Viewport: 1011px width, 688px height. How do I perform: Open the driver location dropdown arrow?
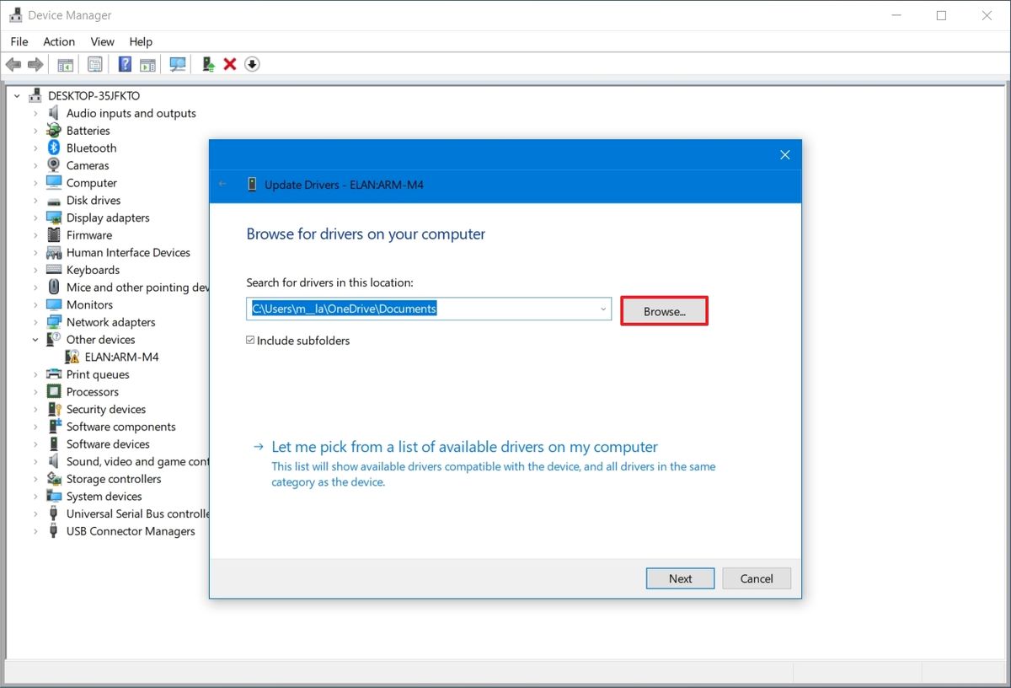click(x=602, y=309)
